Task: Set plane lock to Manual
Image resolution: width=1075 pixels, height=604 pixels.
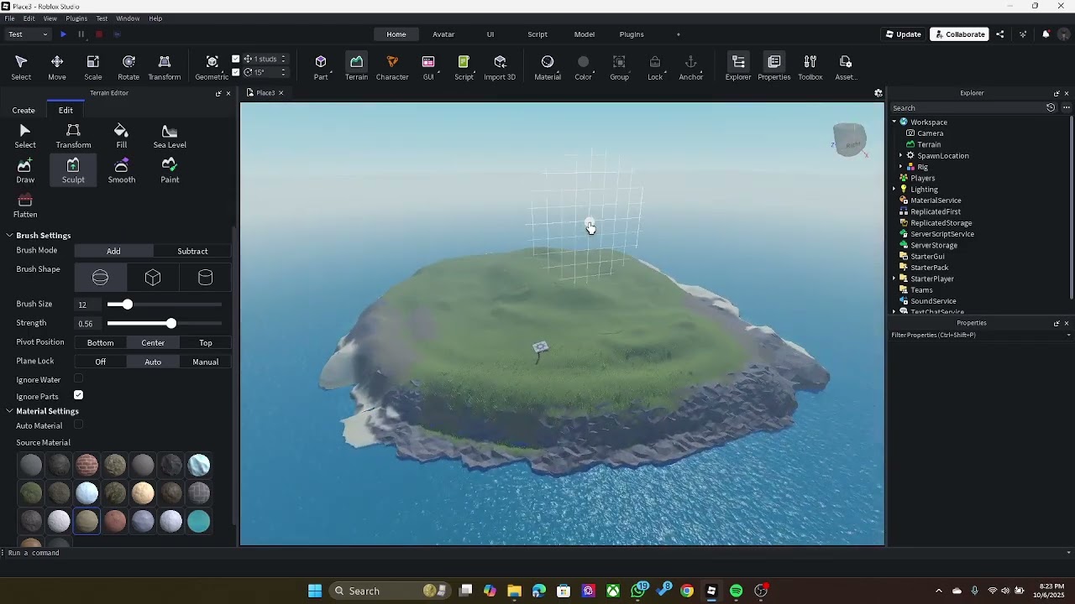Action: [x=206, y=362]
